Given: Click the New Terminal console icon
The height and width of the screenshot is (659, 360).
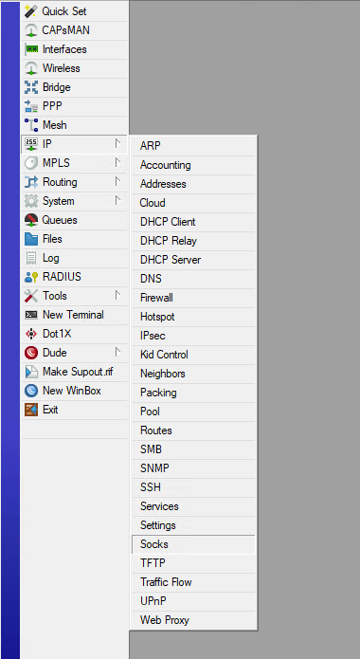Looking at the screenshot, I should (31, 315).
